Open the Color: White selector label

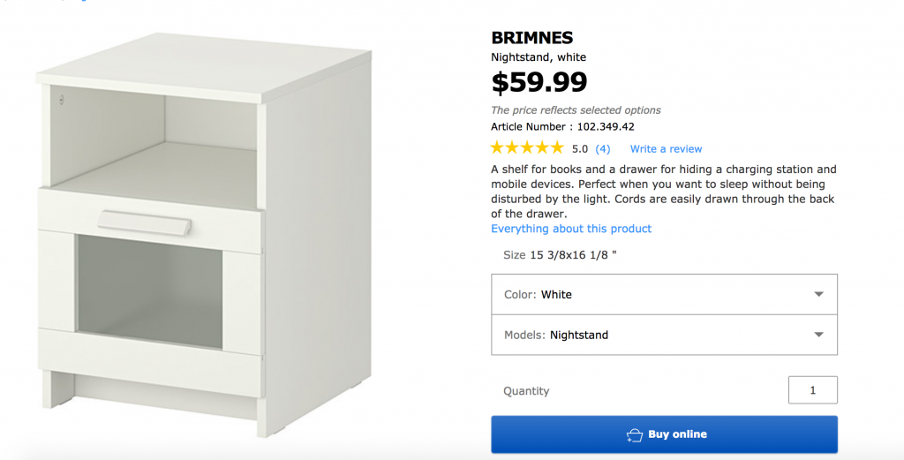point(538,294)
